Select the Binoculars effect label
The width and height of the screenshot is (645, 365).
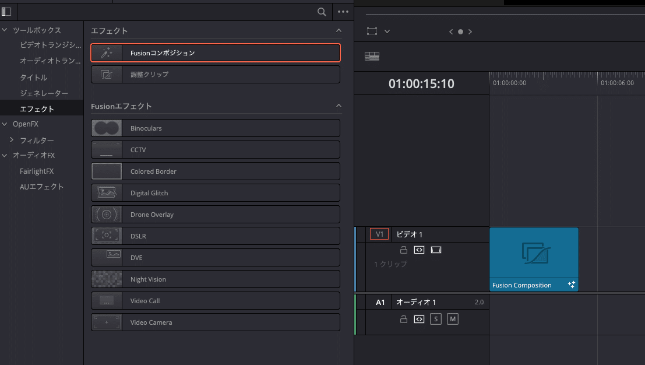click(146, 128)
